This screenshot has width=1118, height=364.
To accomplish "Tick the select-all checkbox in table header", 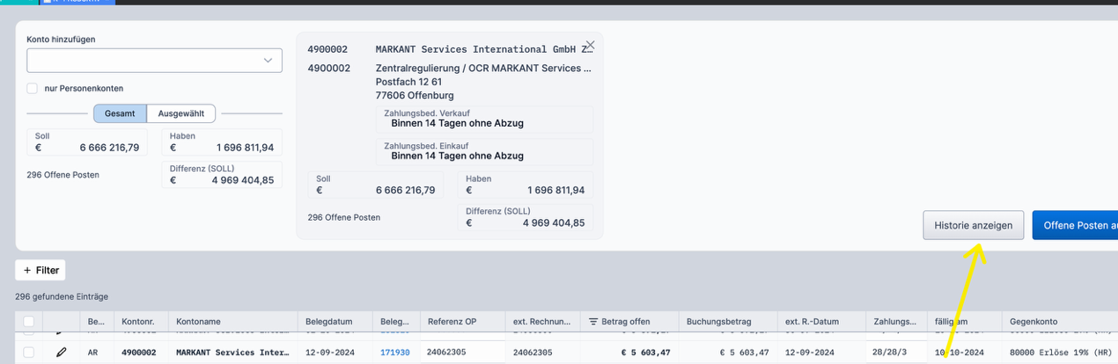I will point(29,322).
